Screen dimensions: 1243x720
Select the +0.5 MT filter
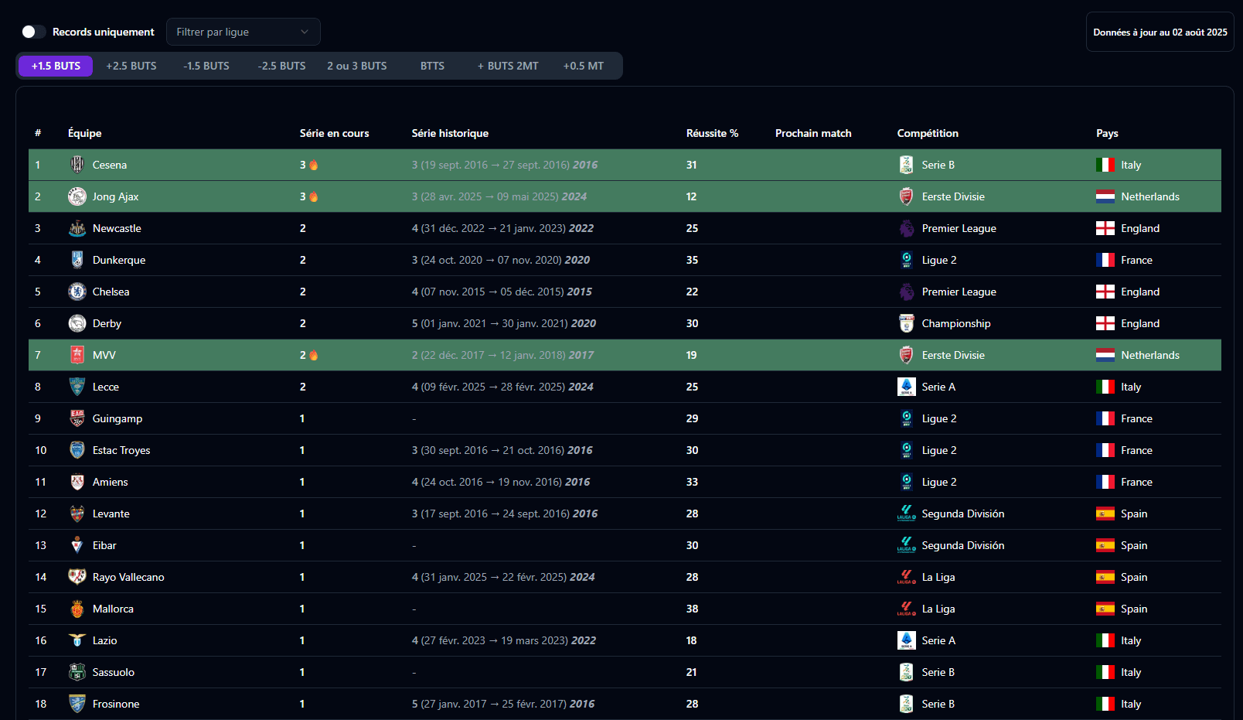584,66
